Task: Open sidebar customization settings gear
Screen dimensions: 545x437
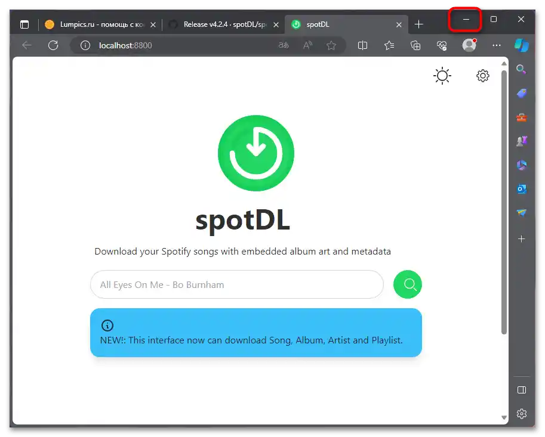Action: 521,413
